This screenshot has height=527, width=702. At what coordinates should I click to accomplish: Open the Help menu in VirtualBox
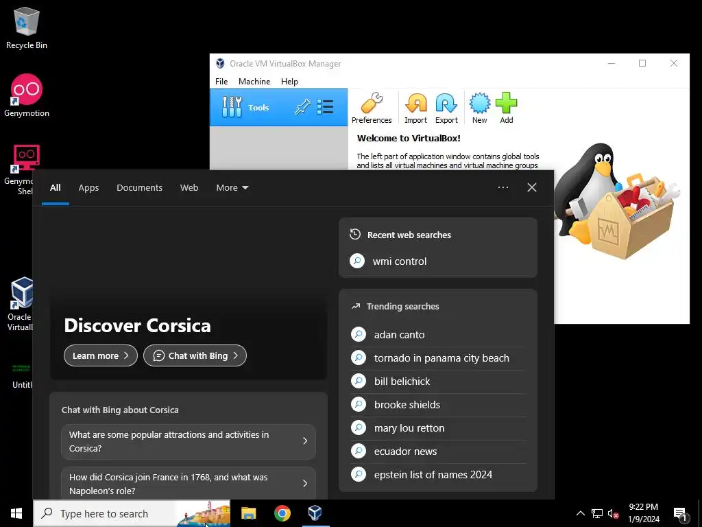pyautogui.click(x=289, y=82)
